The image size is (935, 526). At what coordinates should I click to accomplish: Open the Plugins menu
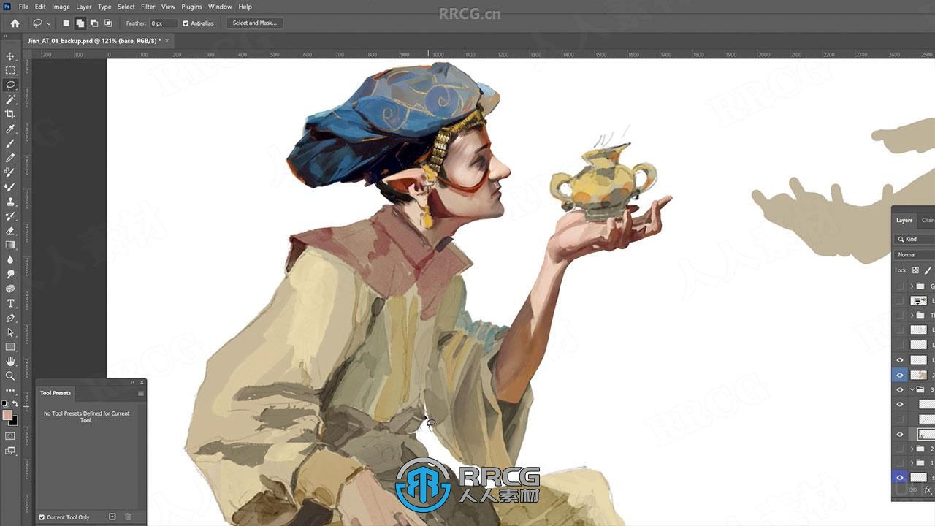tap(191, 7)
